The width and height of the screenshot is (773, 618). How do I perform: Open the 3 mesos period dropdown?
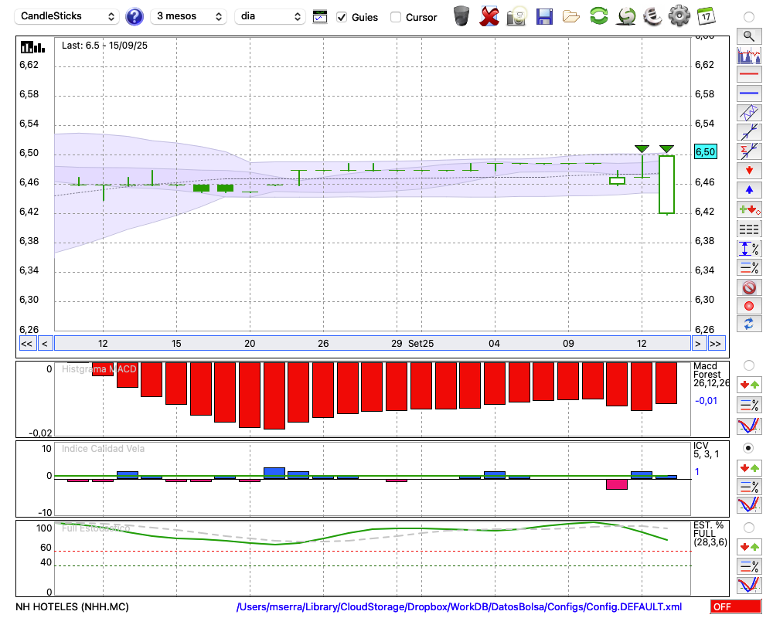189,16
